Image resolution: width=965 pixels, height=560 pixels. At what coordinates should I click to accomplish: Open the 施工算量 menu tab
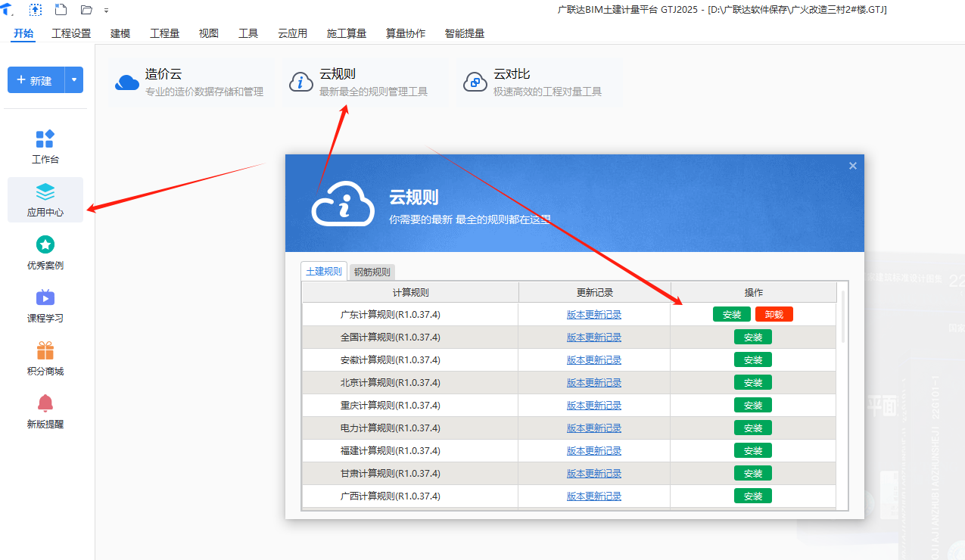coord(347,33)
